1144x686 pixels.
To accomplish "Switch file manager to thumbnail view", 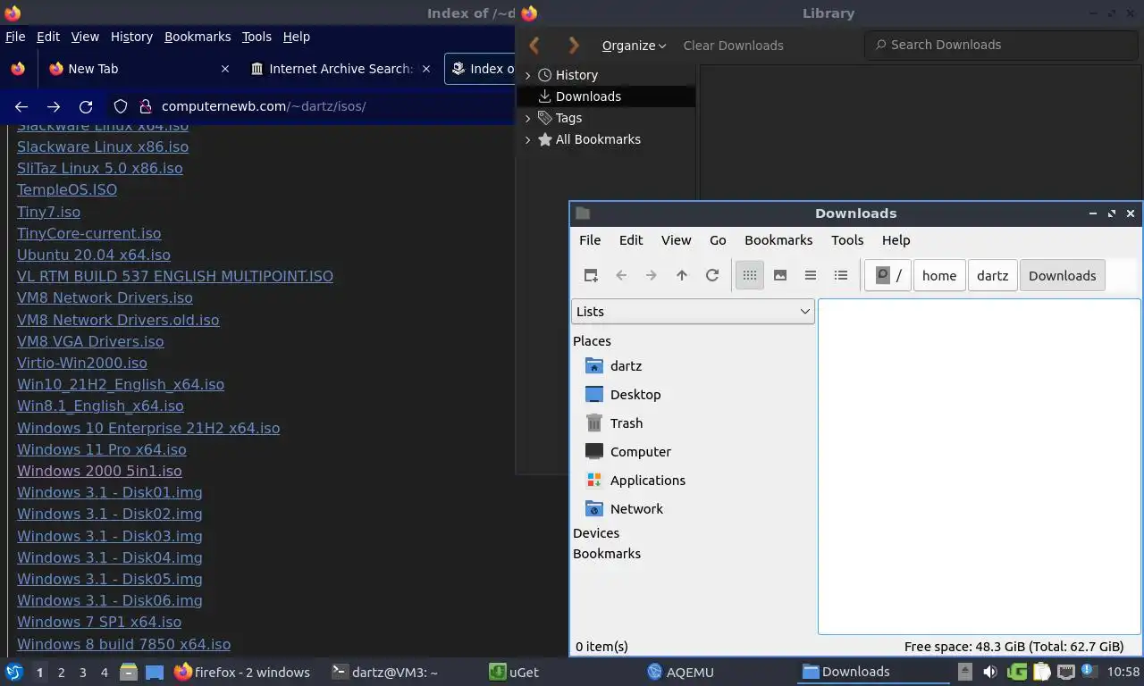I will 780,275.
